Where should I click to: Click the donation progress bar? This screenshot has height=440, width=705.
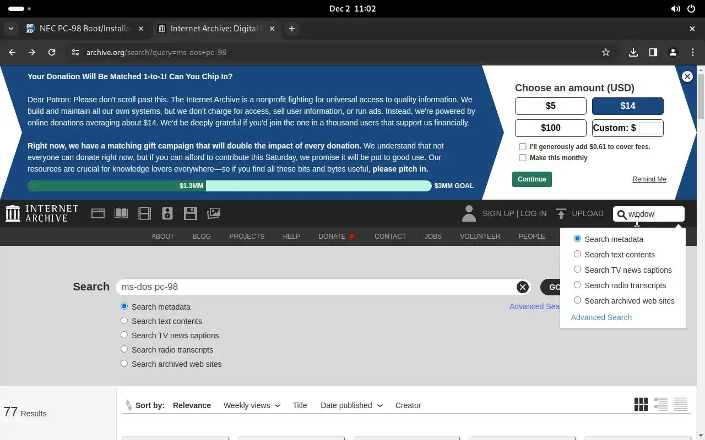tap(230, 186)
